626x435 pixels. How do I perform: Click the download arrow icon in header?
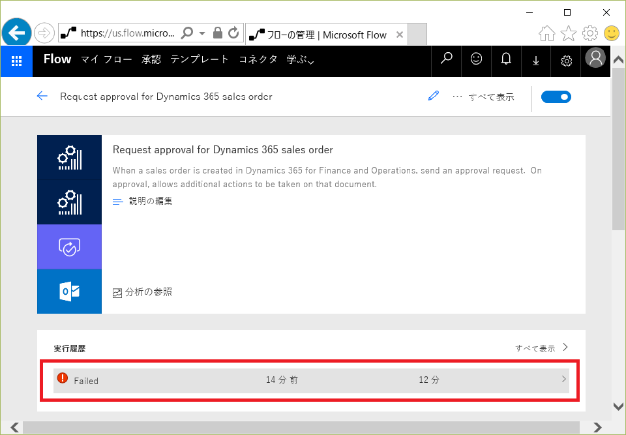click(536, 61)
